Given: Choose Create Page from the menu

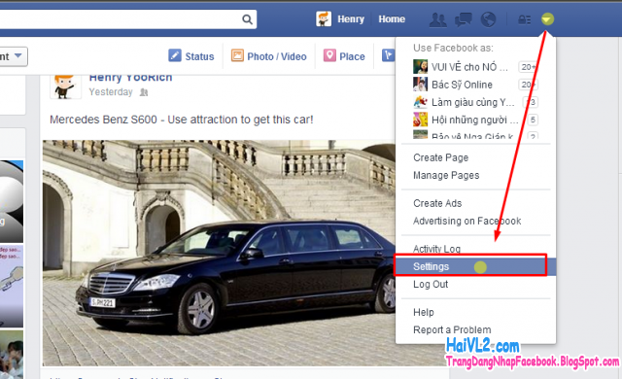Looking at the screenshot, I should (440, 157).
